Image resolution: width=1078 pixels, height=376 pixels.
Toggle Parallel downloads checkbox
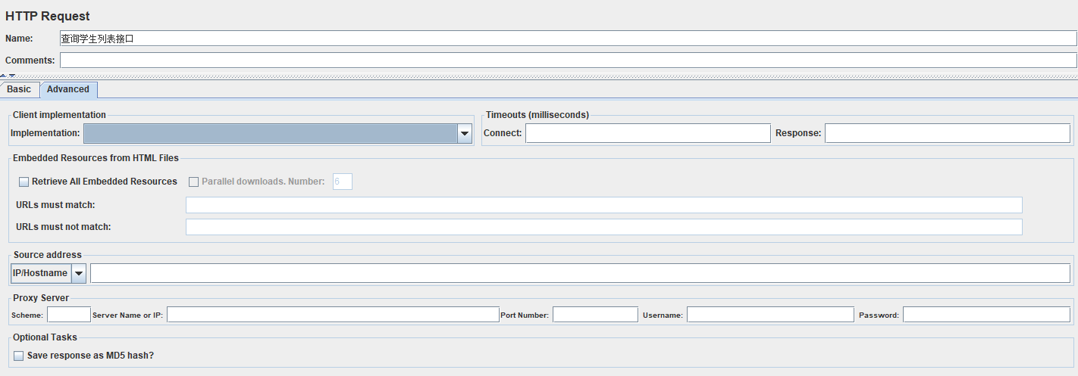click(x=193, y=182)
